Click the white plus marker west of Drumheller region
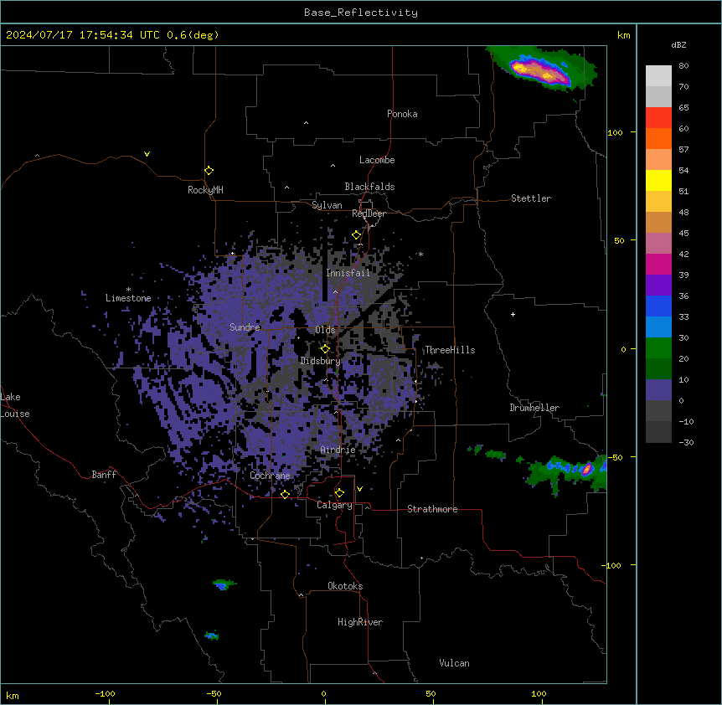 tap(513, 314)
